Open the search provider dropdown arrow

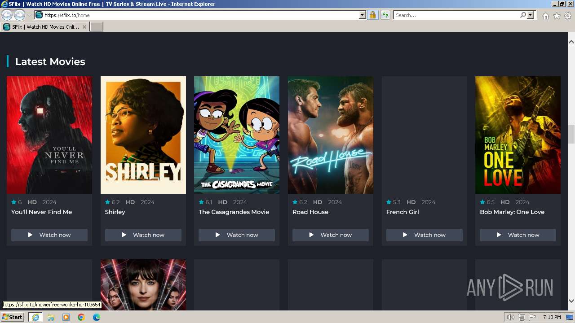click(x=531, y=15)
